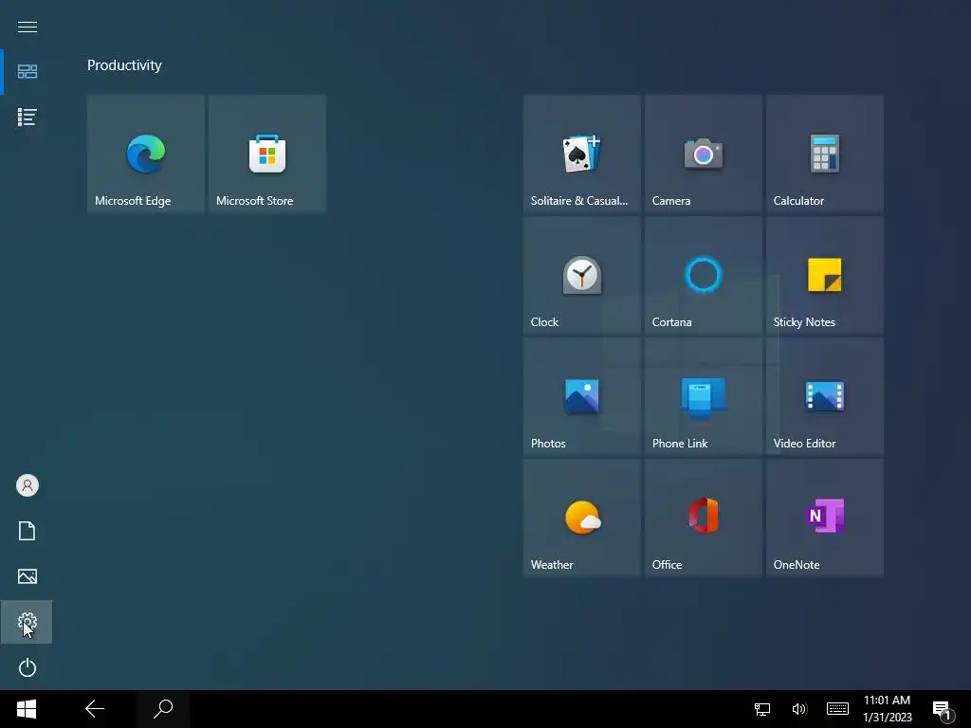Launch the Camera app tile

tap(703, 154)
